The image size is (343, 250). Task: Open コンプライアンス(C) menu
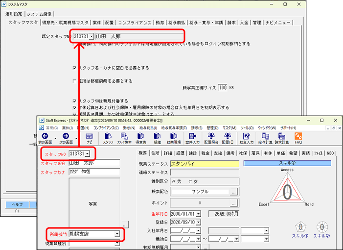(106, 128)
